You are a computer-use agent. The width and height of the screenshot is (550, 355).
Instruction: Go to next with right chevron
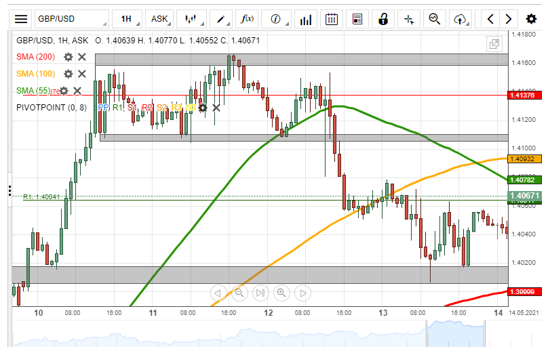[x=508, y=19]
